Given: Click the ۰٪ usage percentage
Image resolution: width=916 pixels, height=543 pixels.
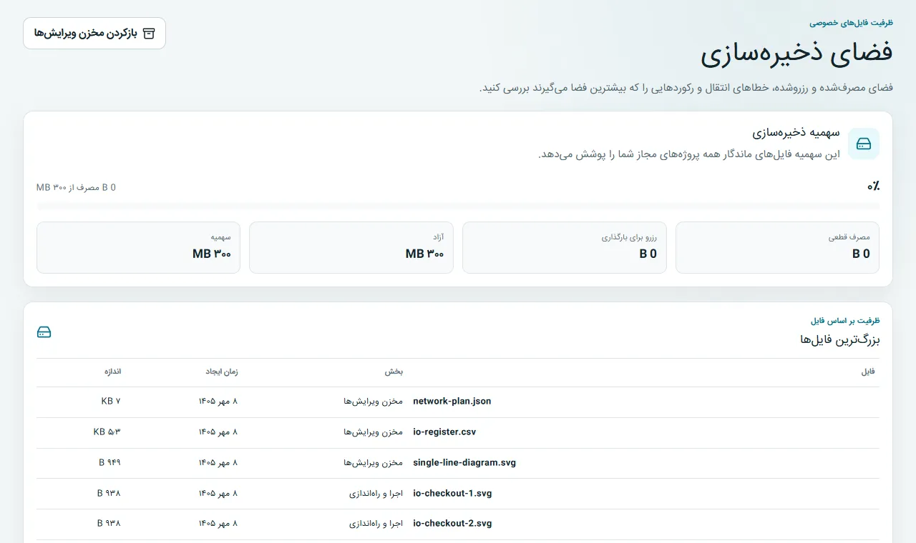Looking at the screenshot, I should (x=873, y=186).
